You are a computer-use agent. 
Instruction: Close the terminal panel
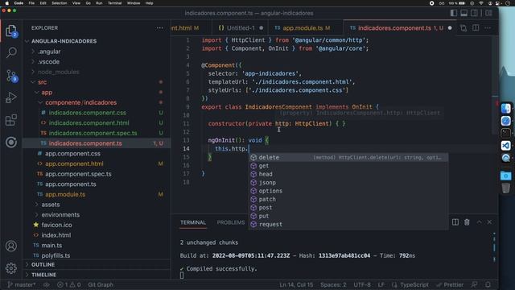[489, 222]
